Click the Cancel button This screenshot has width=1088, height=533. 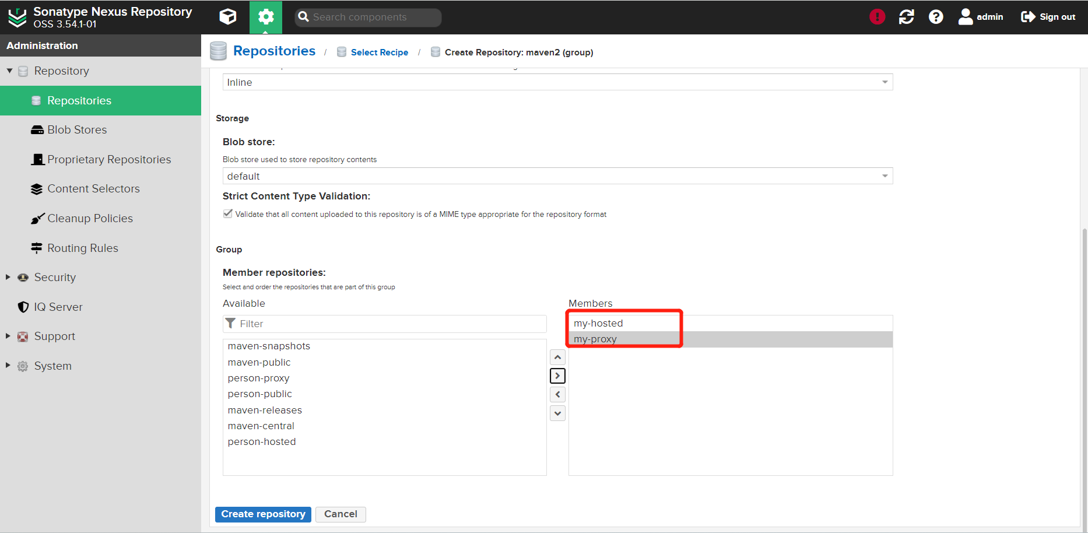[341, 514]
